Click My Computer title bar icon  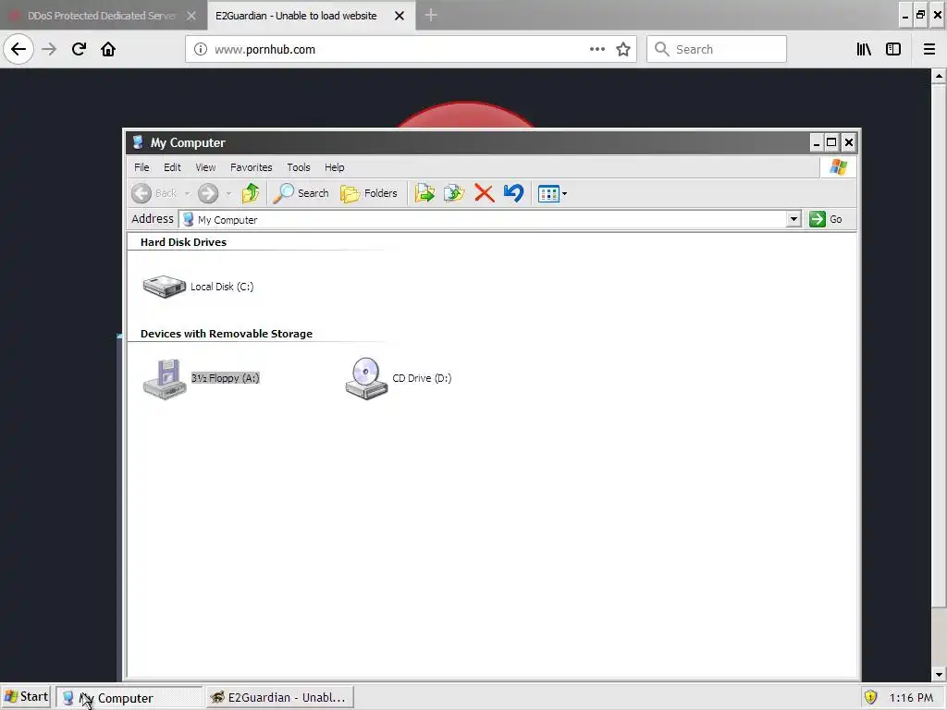[139, 142]
